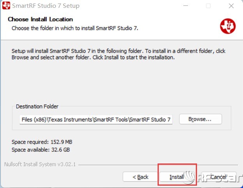Click the "Destination Folder" group label
This screenshot has width=243, height=188.
[37, 106]
